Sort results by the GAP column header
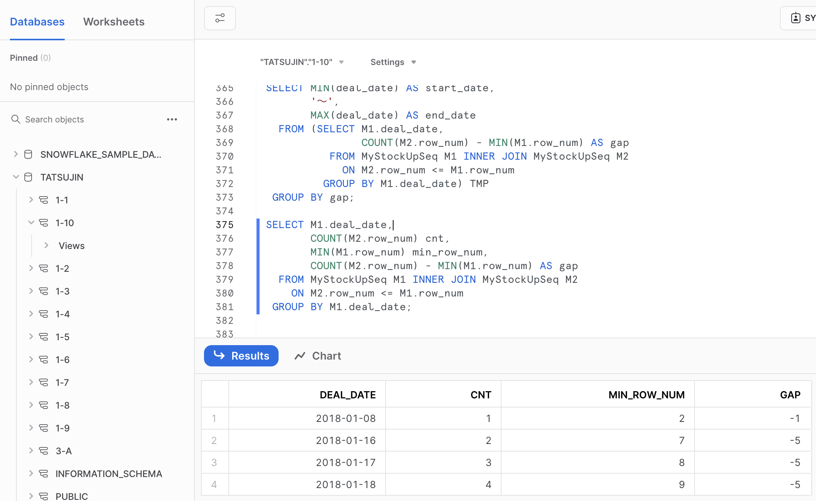 tap(790, 395)
